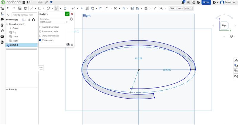Open the Ellipse tool dropdown
238x125 pixels.
[x=52, y=8]
